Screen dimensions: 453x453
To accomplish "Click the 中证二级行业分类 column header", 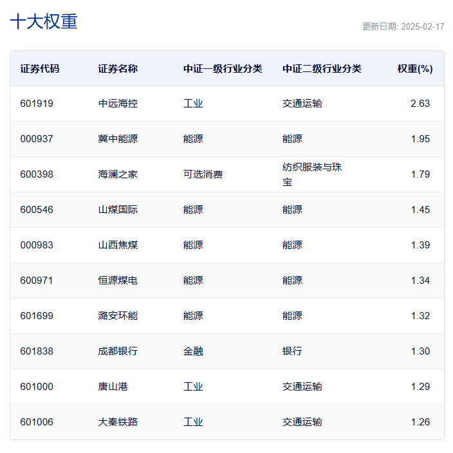I will 322,69.
